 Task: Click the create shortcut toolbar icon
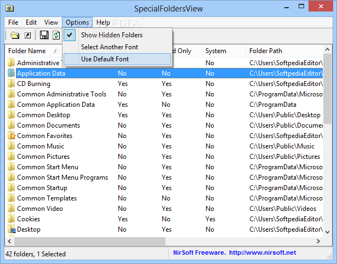pyautogui.click(x=27, y=35)
